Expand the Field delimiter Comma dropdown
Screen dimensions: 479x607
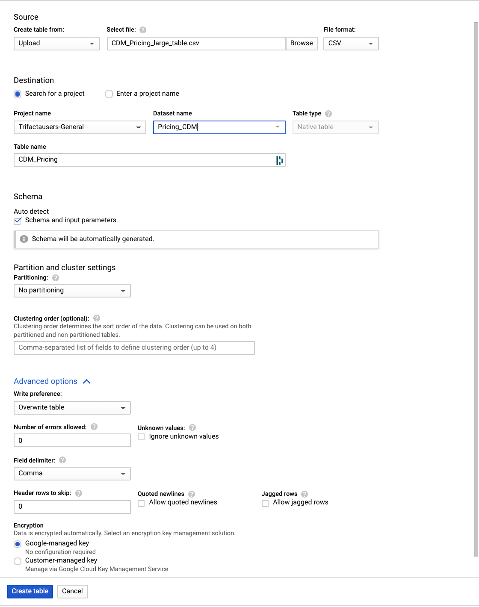72,474
